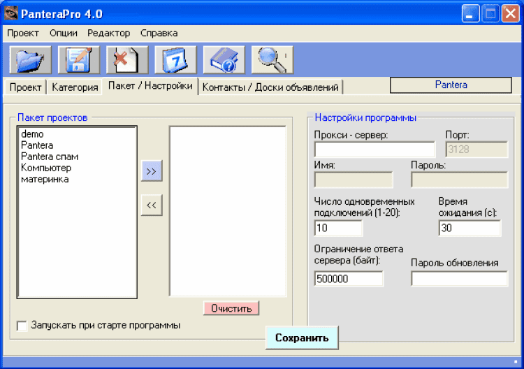524x369 pixels.
Task: Open the Редактор menu
Action: point(108,33)
